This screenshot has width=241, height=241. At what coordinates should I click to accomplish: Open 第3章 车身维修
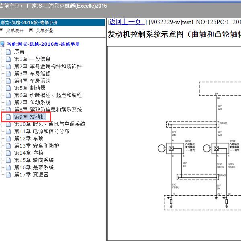point(33,73)
